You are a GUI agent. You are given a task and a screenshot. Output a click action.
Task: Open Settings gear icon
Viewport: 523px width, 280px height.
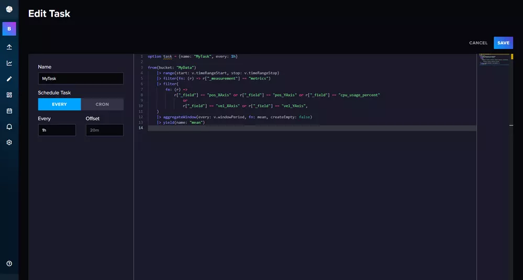click(9, 142)
